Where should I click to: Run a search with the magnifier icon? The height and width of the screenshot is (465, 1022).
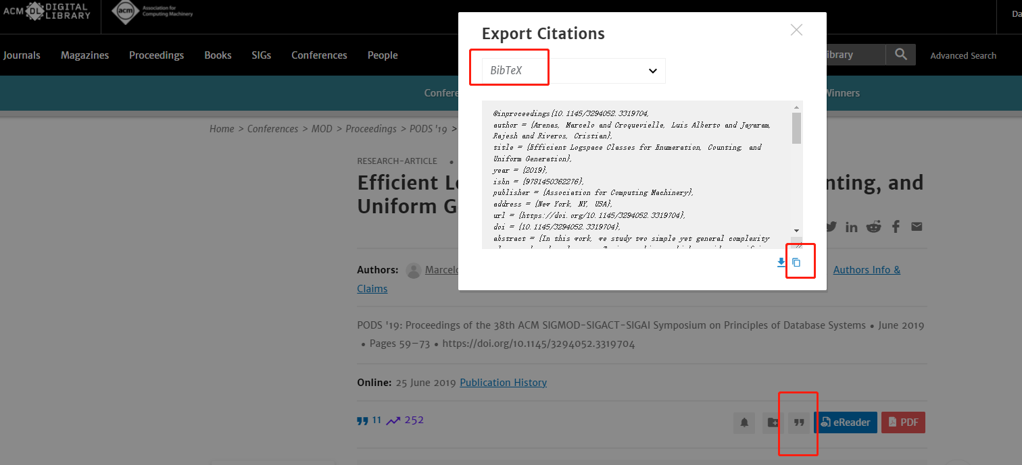point(900,55)
